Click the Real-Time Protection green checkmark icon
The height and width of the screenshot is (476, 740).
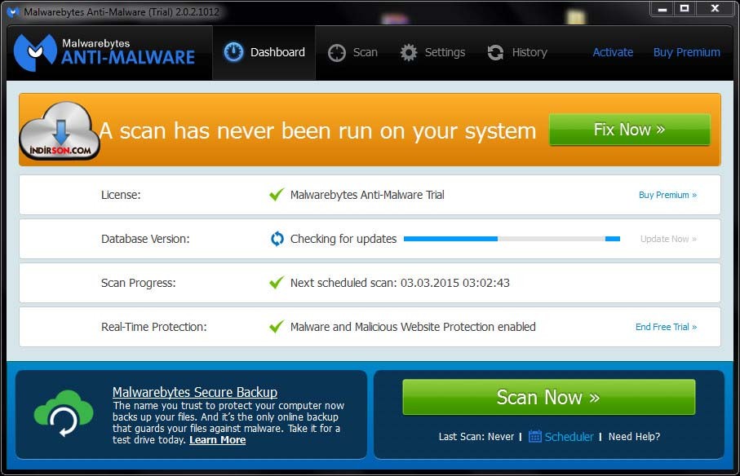tap(277, 326)
